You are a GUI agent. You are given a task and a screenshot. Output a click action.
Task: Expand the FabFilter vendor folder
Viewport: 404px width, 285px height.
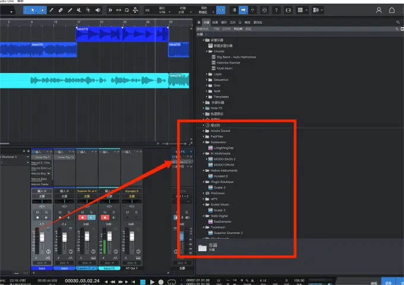204,137
